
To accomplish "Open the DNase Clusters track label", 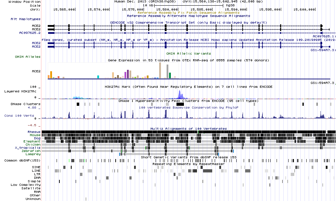I will pos(25,104).
